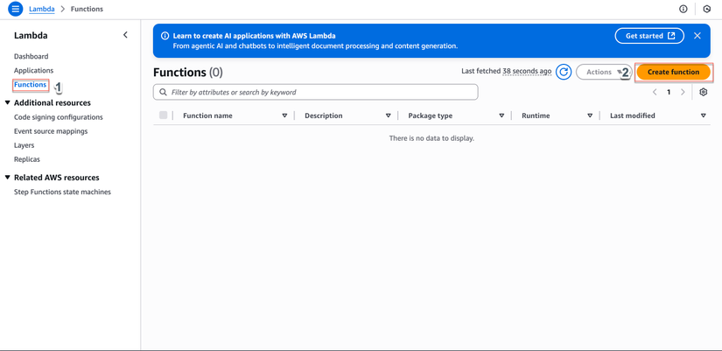Click the Lambda breadcrumb link
The width and height of the screenshot is (722, 351).
pos(41,9)
